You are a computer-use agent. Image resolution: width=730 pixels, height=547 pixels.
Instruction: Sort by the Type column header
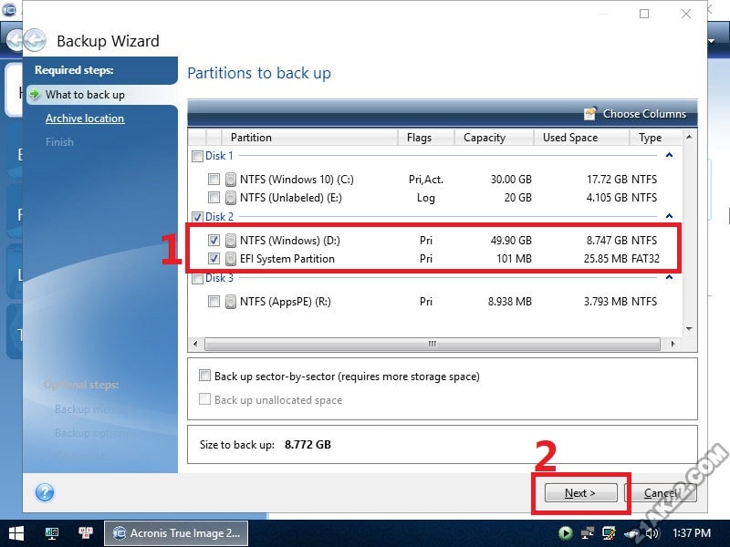pyautogui.click(x=655, y=138)
